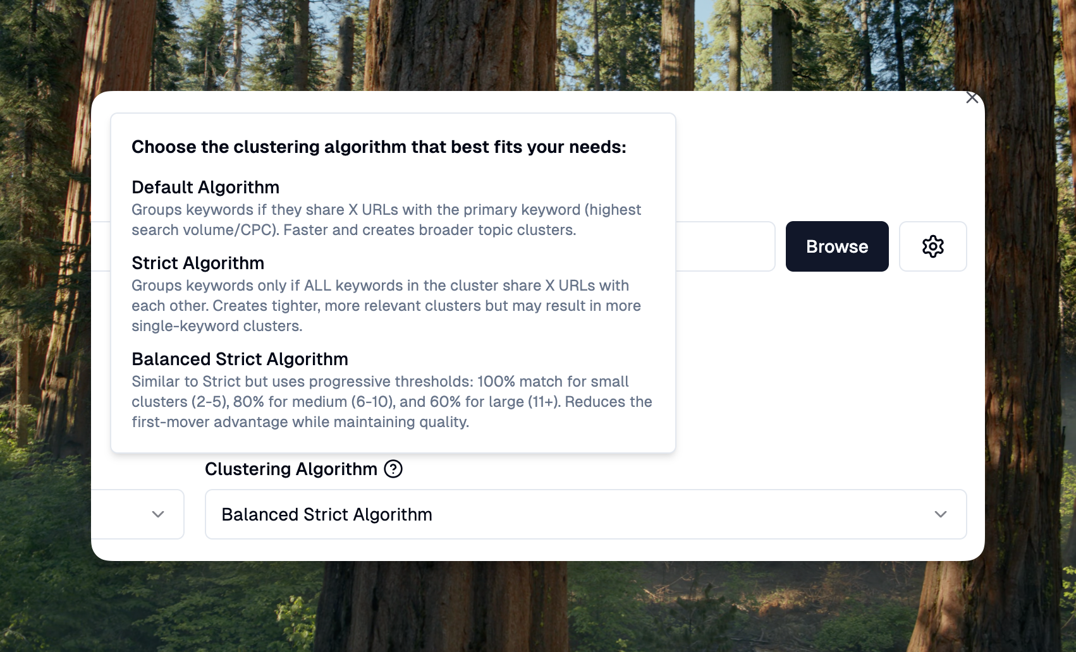Image resolution: width=1076 pixels, height=652 pixels.
Task: Click the Default Algorithm heading in tooltip
Action: 205,187
